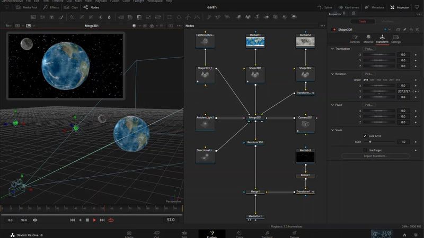Select the Polygon mask tool icon
Viewport: 424px width, 238px height.
point(188,17)
